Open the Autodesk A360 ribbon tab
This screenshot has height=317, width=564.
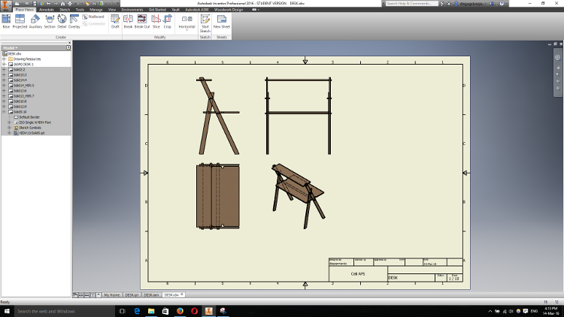[197, 10]
